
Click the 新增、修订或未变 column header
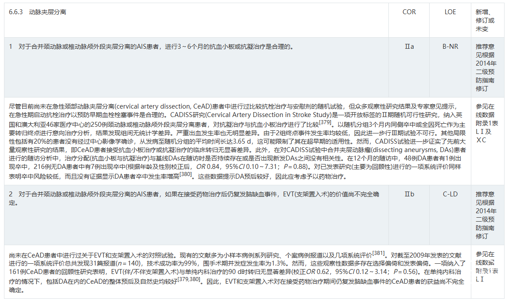[x=485, y=20]
